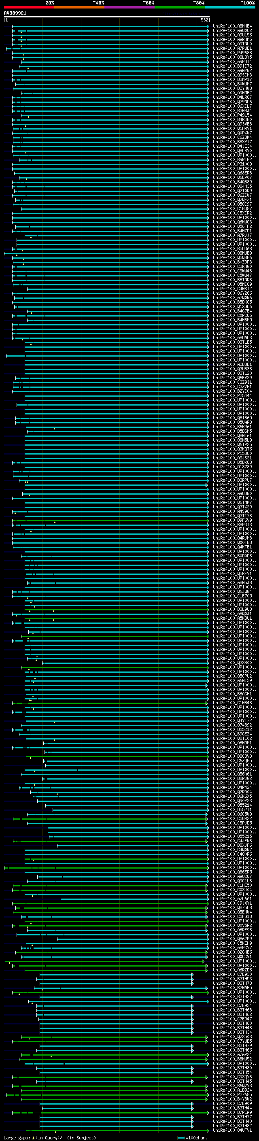
Task: Open hit UniRef100_B9II72
Action: 232,66
